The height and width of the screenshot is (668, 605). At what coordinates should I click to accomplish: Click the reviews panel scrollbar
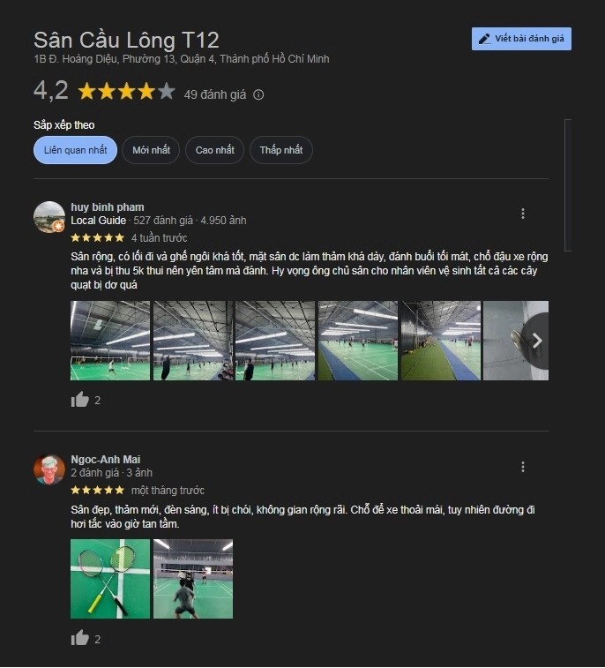[x=568, y=185]
